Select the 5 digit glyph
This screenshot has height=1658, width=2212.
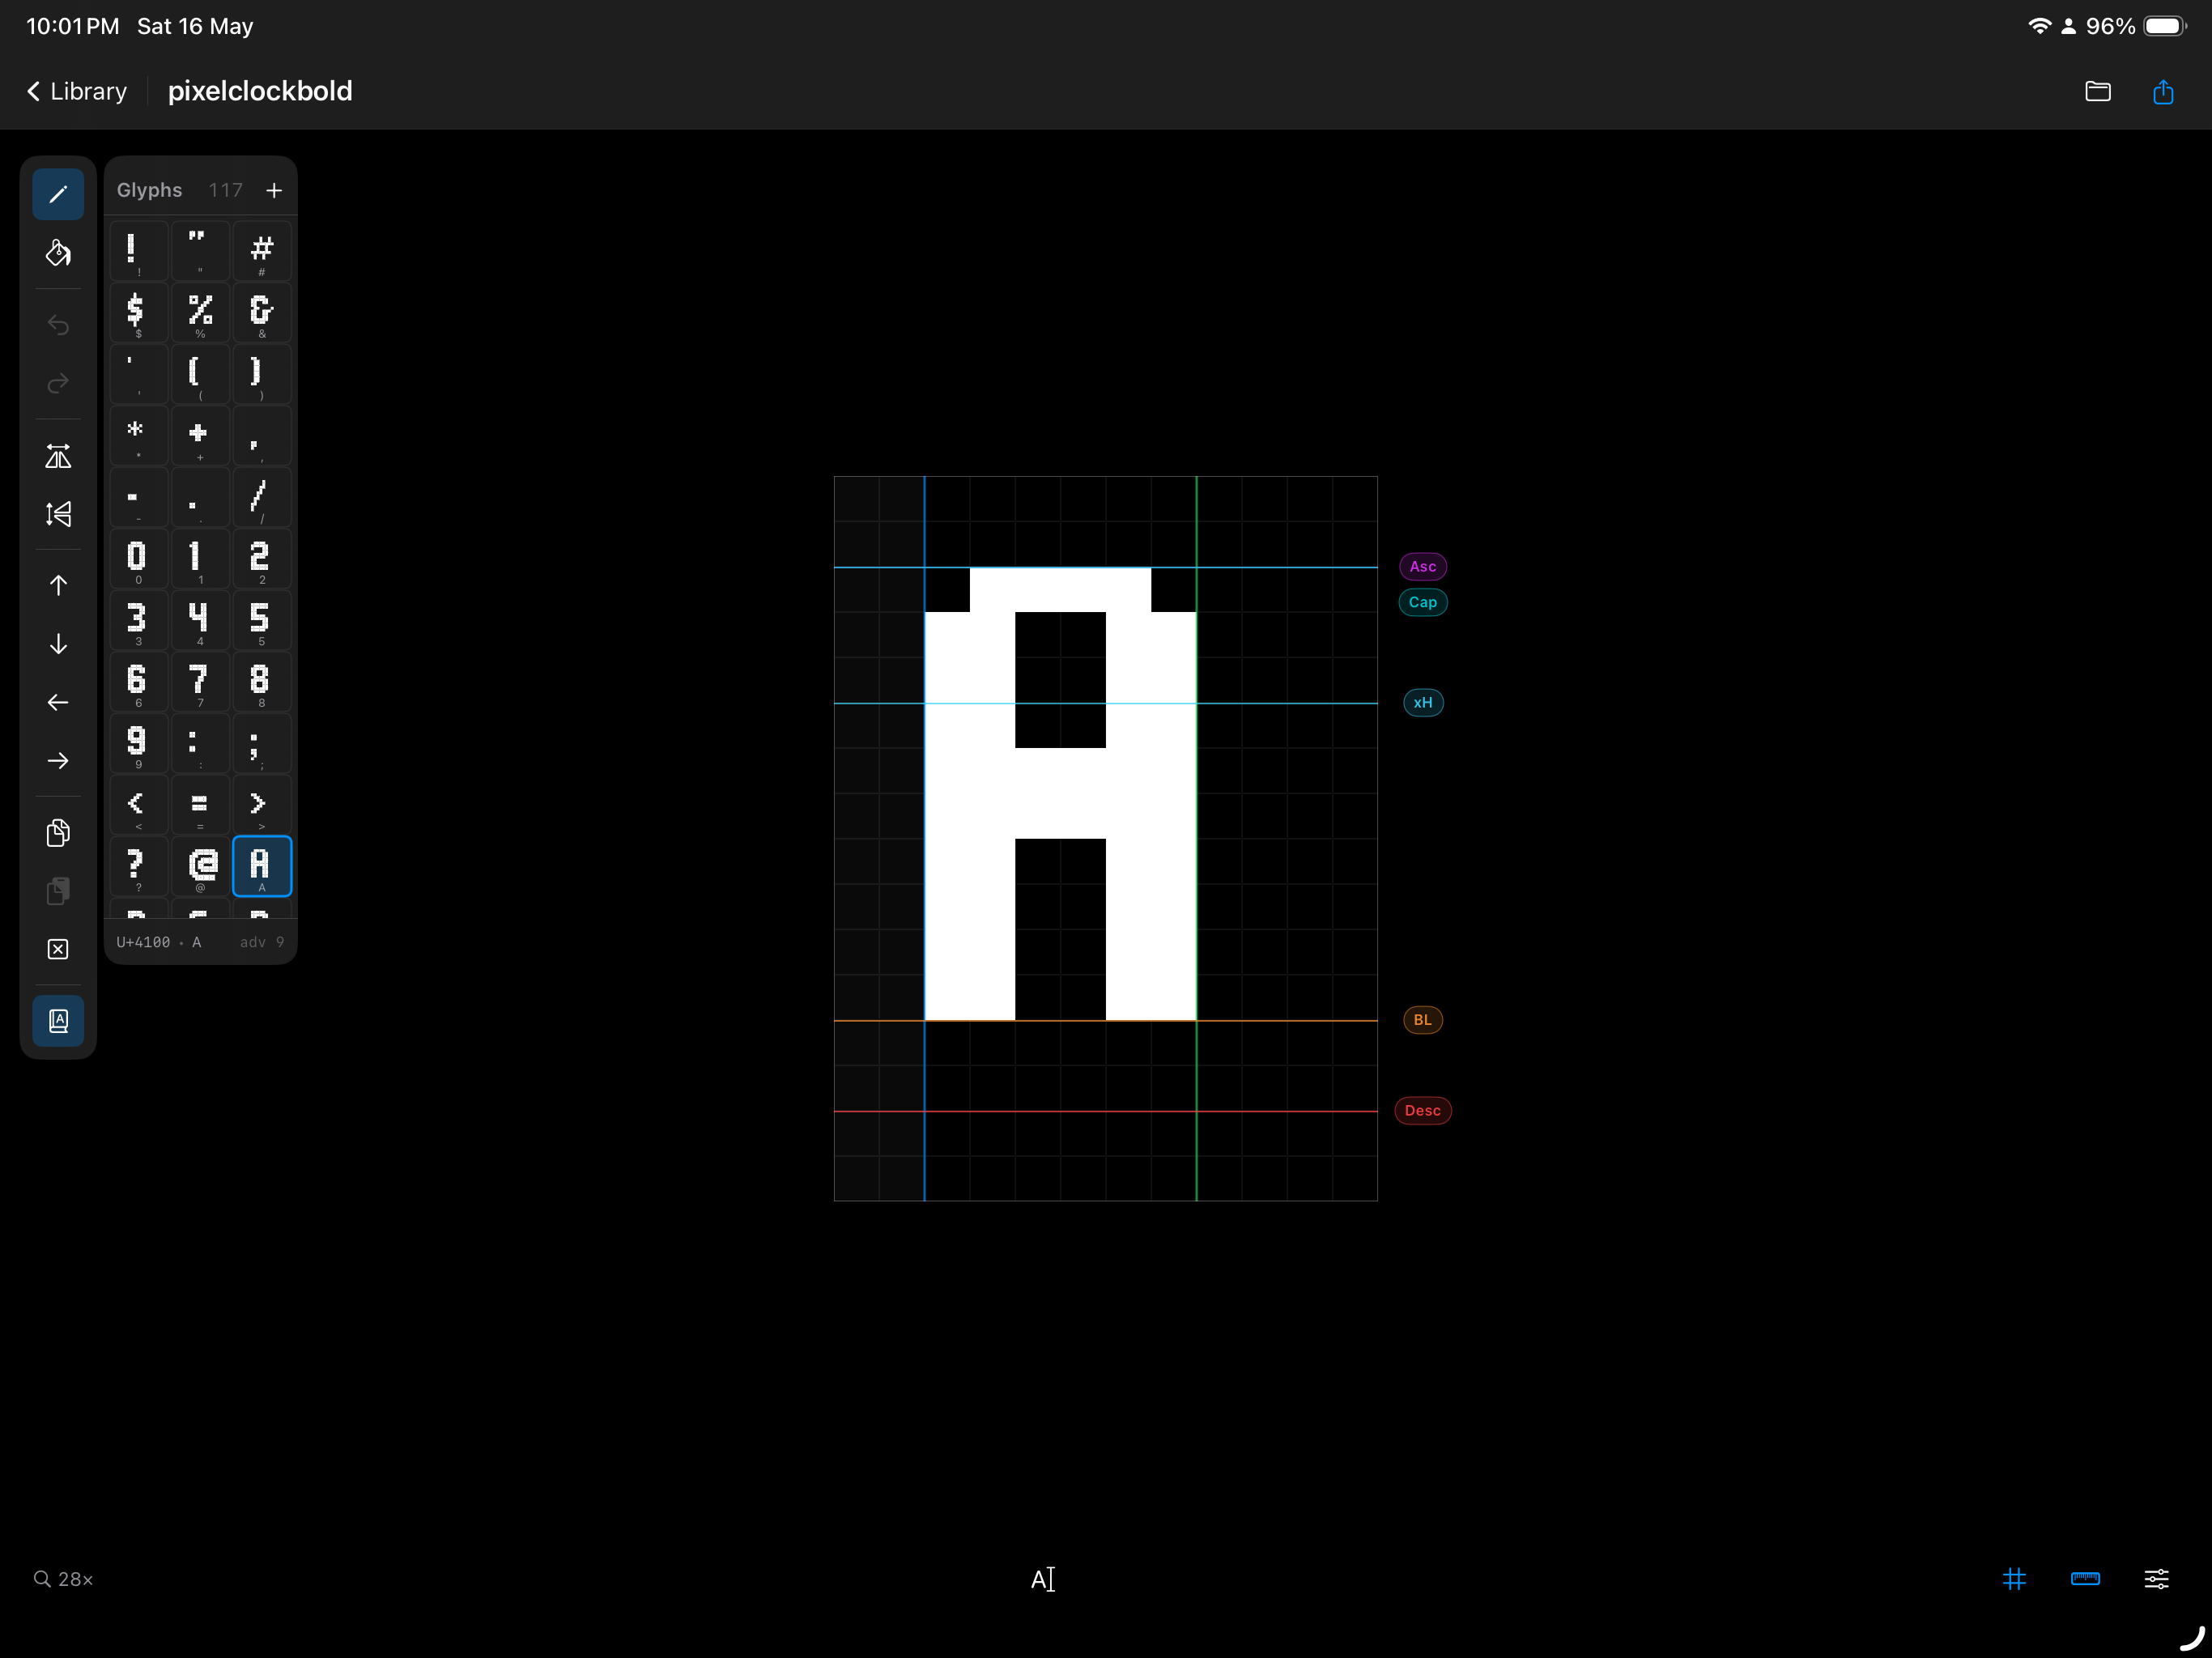click(x=262, y=620)
